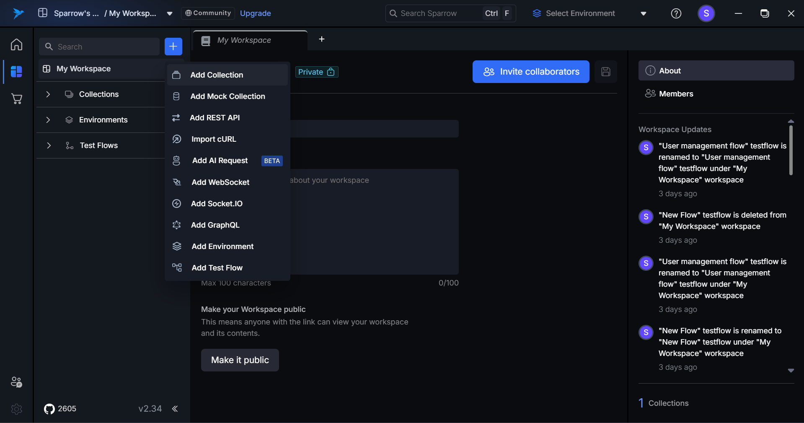The image size is (804, 423).
Task: Click the save workspace disk icon
Action: [x=605, y=72]
